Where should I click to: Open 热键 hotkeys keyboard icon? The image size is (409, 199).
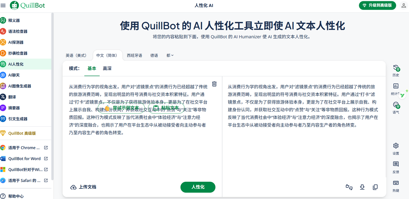click(396, 183)
